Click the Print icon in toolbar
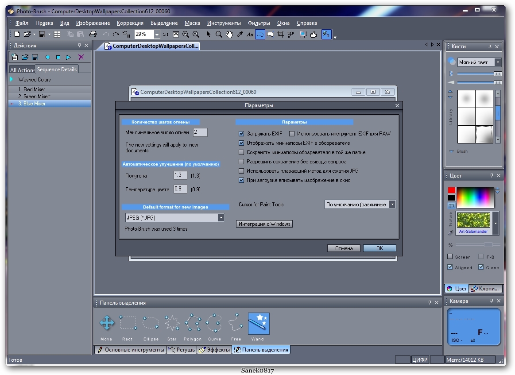 pos(93,34)
